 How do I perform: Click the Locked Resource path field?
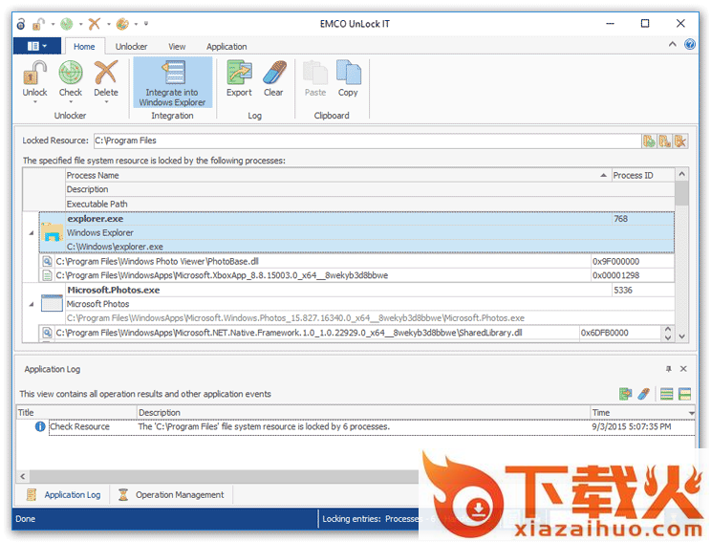coord(367,141)
